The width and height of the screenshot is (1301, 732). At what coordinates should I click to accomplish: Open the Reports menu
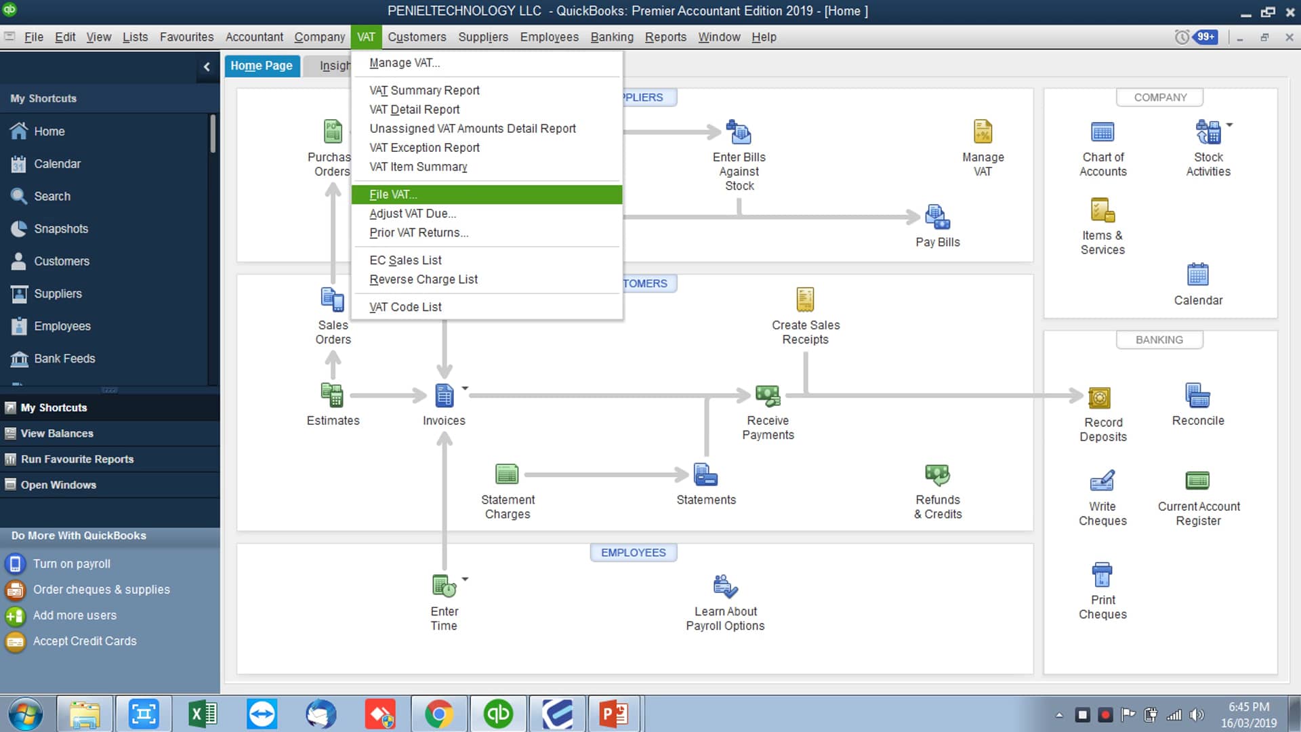[665, 37]
